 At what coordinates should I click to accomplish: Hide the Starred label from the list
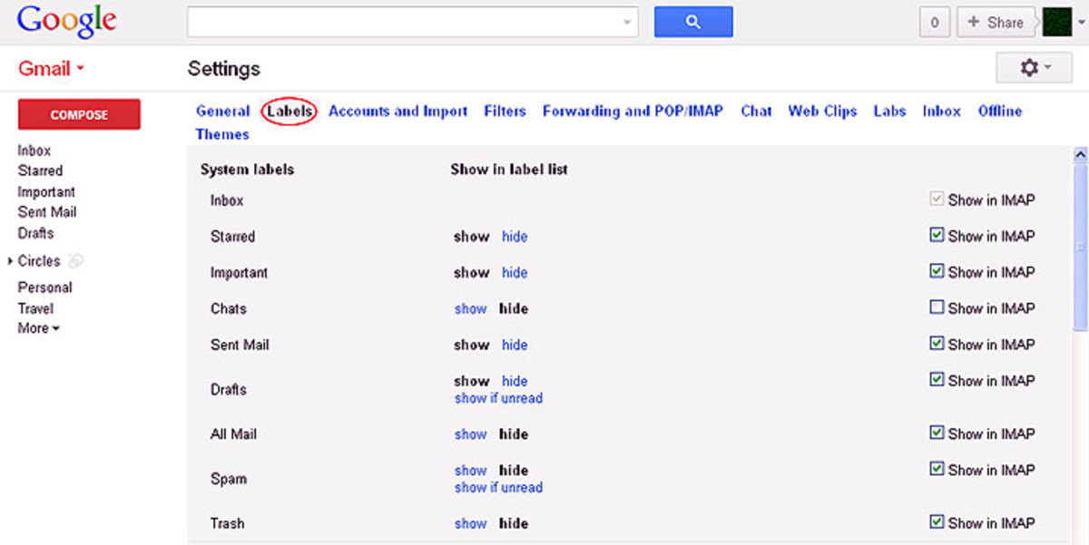[515, 236]
